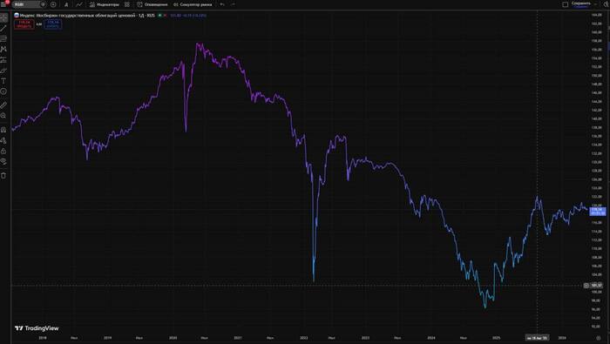
Task: Click the crosshair price label on price scale
Action: (x=596, y=286)
